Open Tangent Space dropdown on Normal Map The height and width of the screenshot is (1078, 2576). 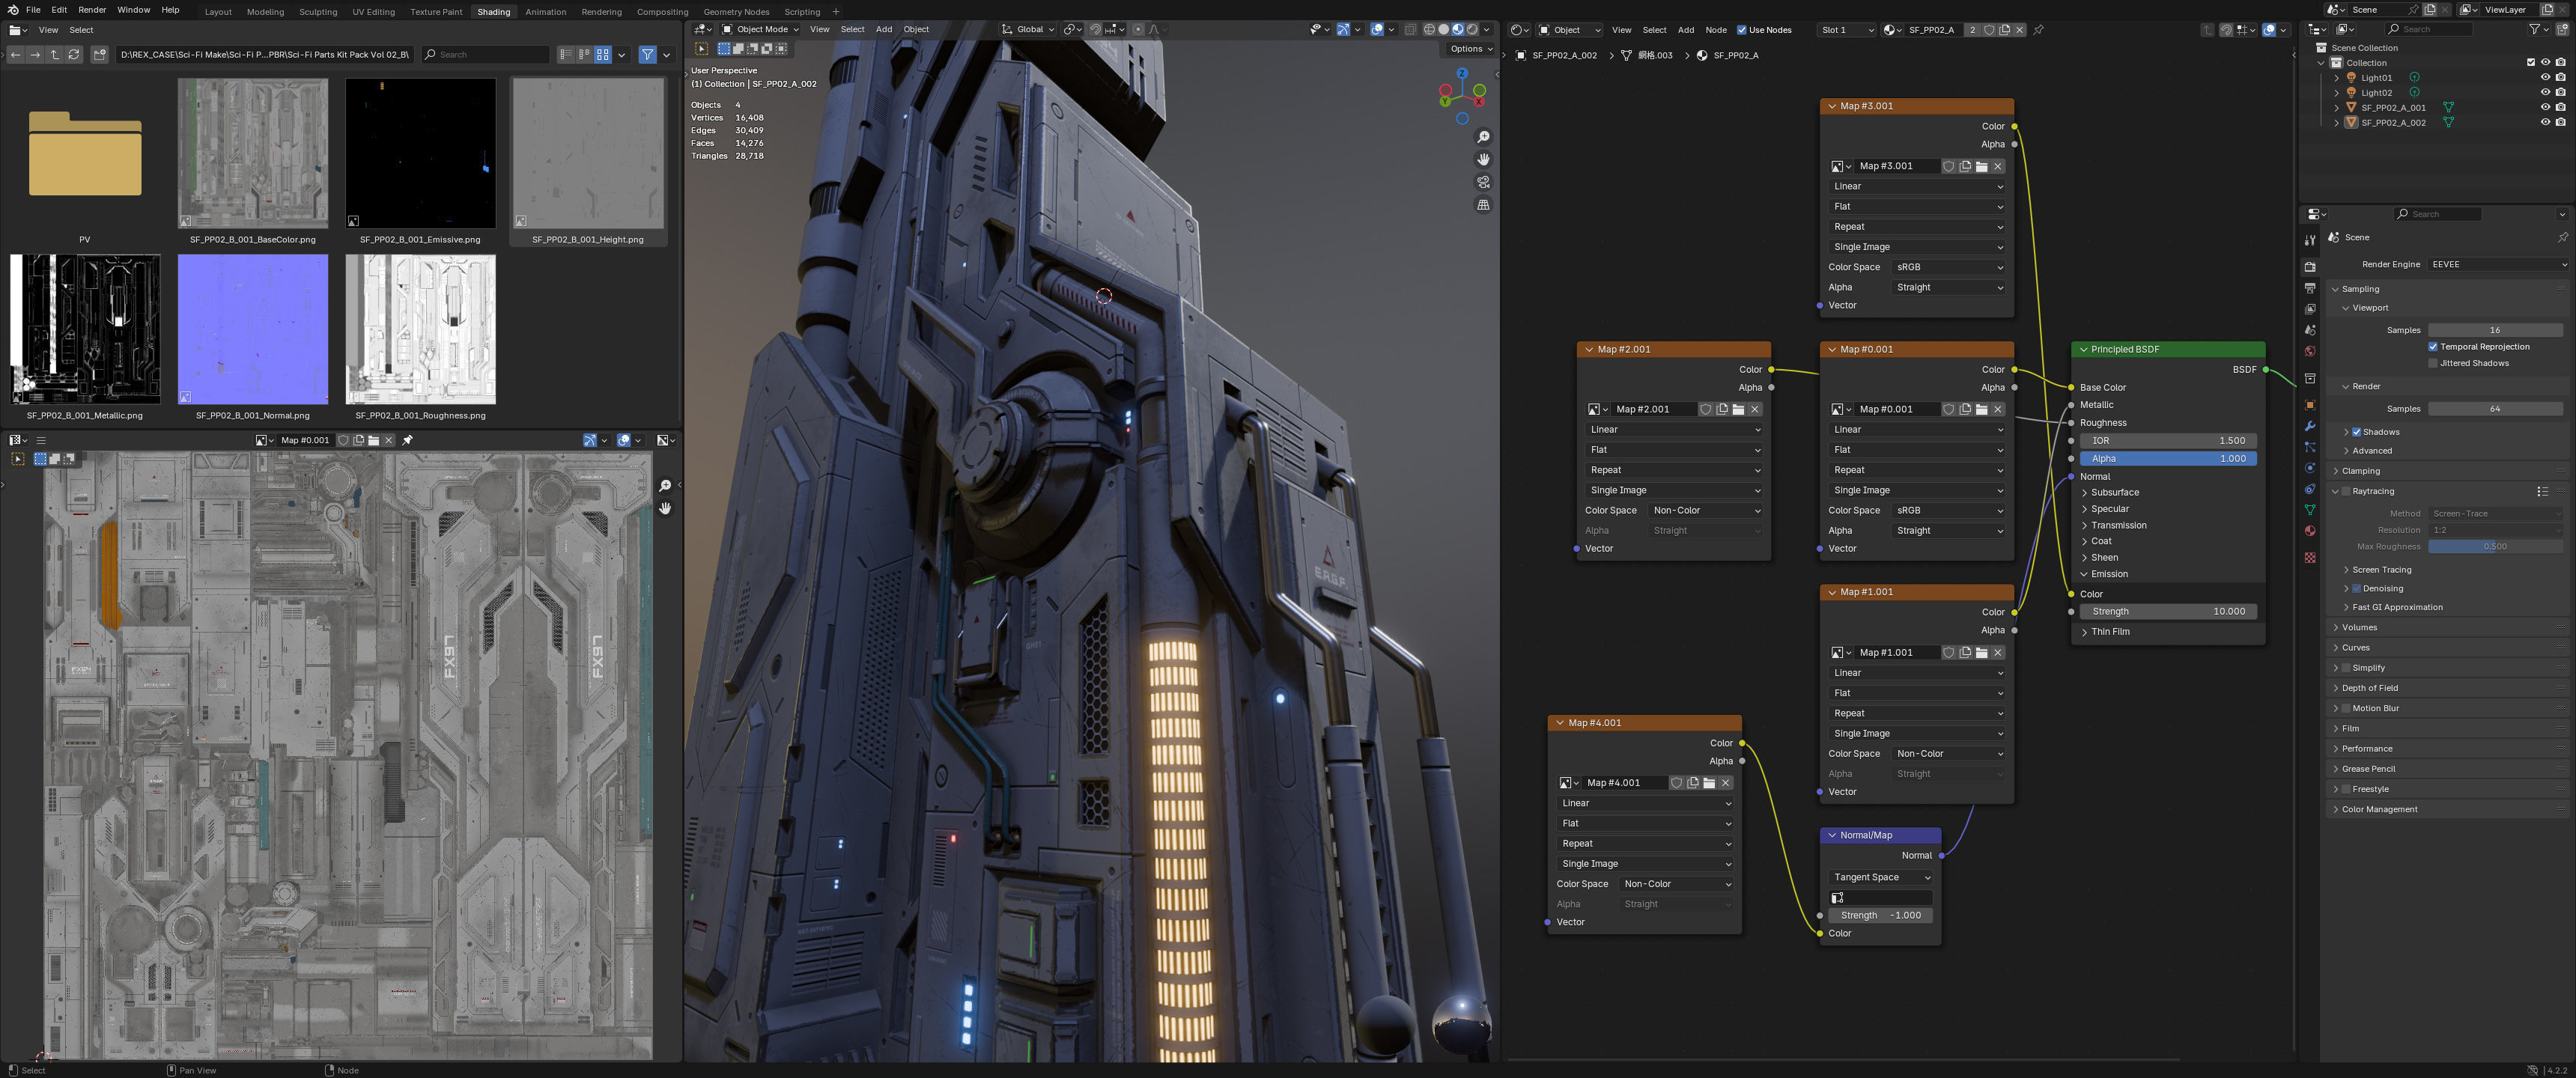coord(1880,877)
